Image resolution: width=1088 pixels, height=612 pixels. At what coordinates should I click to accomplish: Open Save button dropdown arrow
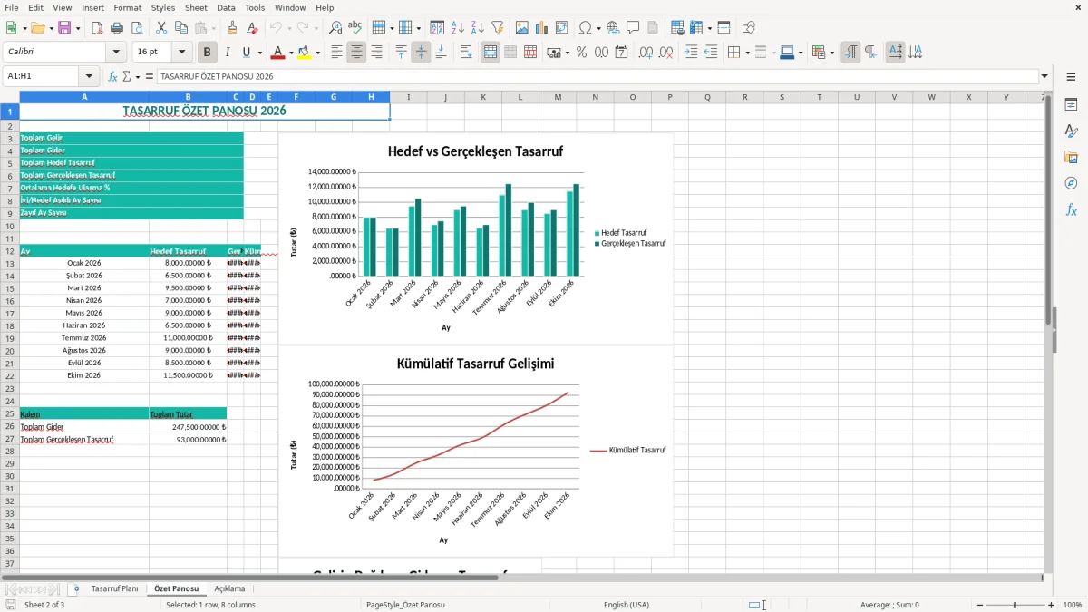coord(78,28)
